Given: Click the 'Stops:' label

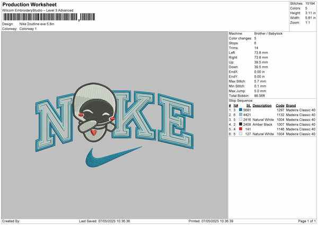Looking at the screenshot, I should click(234, 43).
